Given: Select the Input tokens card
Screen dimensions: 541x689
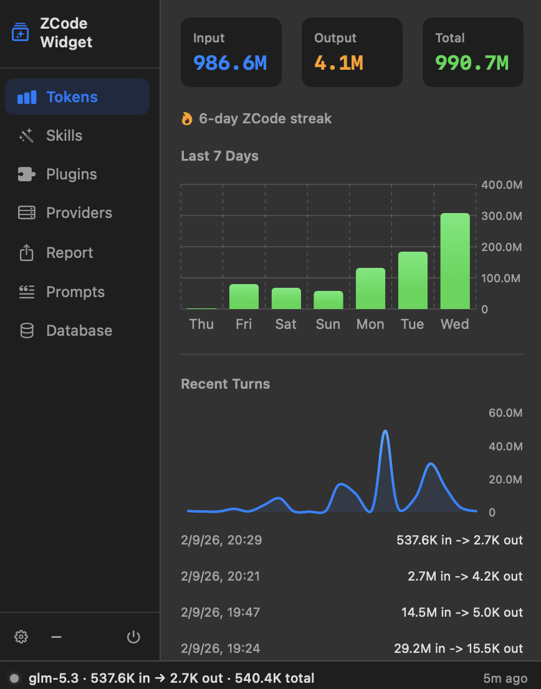Looking at the screenshot, I should [231, 52].
